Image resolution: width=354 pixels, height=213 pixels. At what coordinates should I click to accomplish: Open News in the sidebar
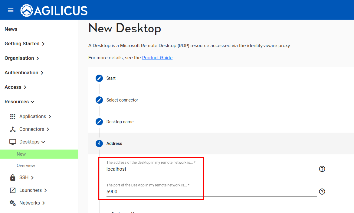point(11,29)
